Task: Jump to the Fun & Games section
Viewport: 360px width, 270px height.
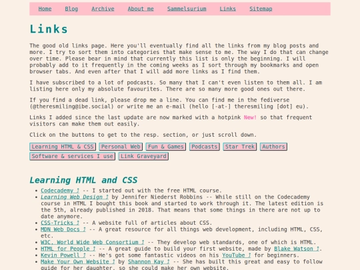Action: 166,147
